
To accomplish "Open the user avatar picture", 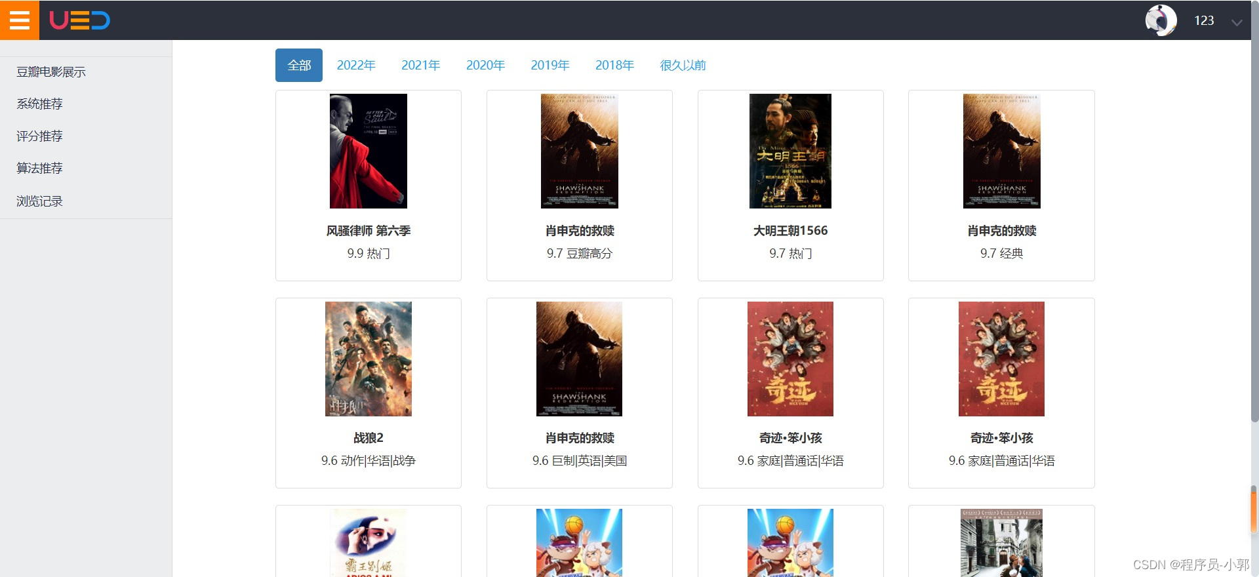I will (1161, 20).
